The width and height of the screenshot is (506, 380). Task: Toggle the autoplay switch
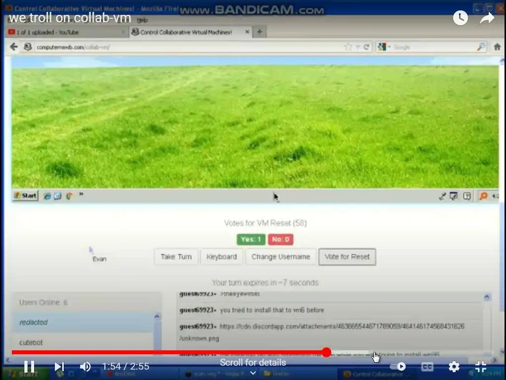pyautogui.click(x=398, y=367)
